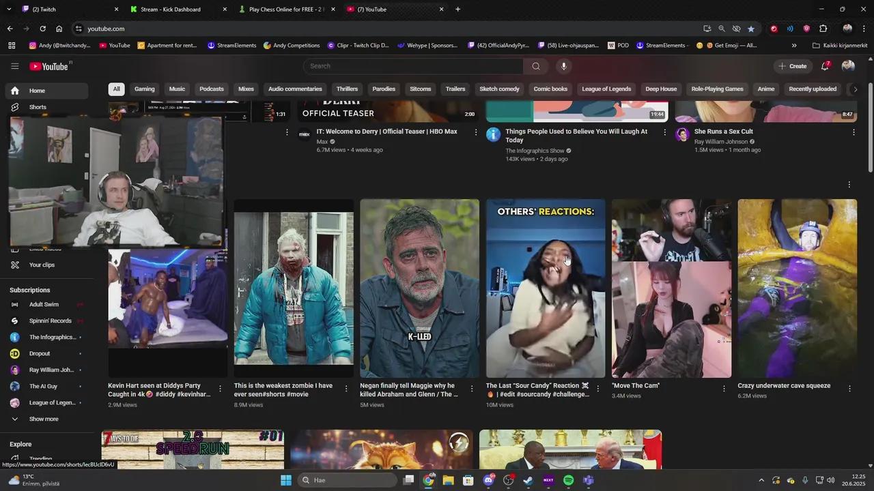Open the Windows Start menu
Screen dimensions: 874x491
coord(286,480)
